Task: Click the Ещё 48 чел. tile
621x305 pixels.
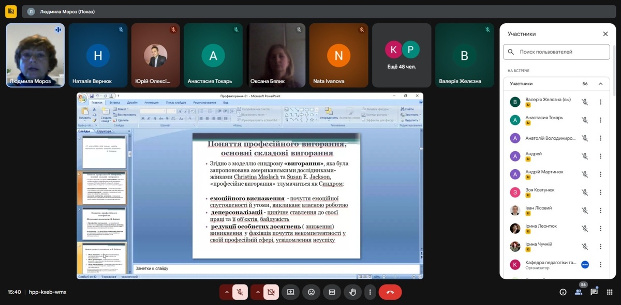Action: (402, 55)
